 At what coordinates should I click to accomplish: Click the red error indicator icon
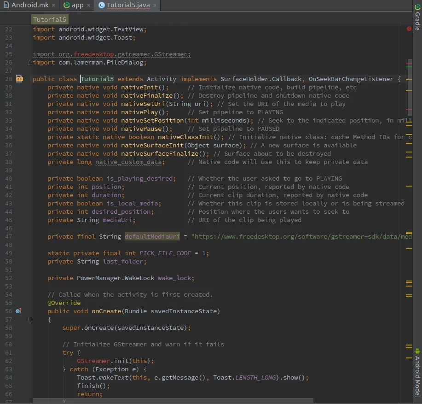(x=409, y=29)
